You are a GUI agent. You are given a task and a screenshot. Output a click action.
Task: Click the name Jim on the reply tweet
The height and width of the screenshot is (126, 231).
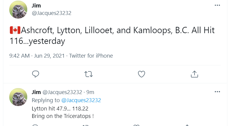coord(37,92)
